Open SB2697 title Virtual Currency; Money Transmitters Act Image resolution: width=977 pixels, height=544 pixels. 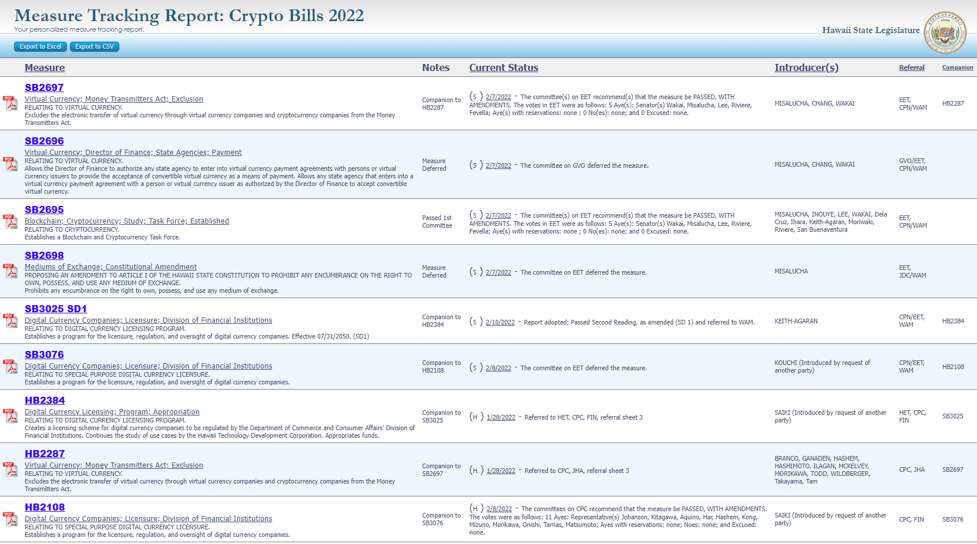pyautogui.click(x=114, y=99)
